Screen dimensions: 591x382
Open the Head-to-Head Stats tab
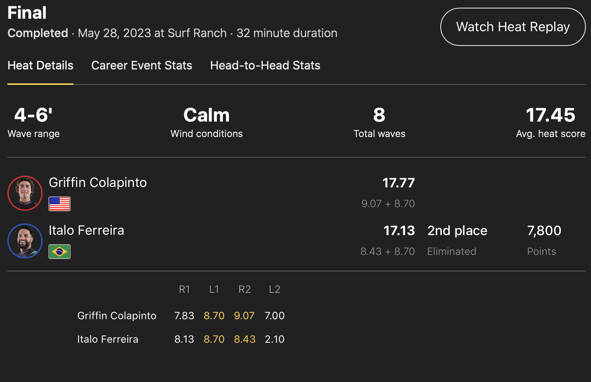tap(265, 65)
